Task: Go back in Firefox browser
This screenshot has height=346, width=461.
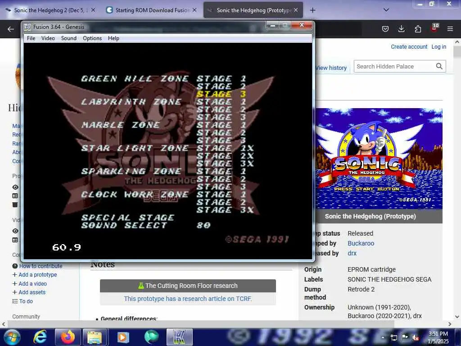Action: click(x=11, y=29)
